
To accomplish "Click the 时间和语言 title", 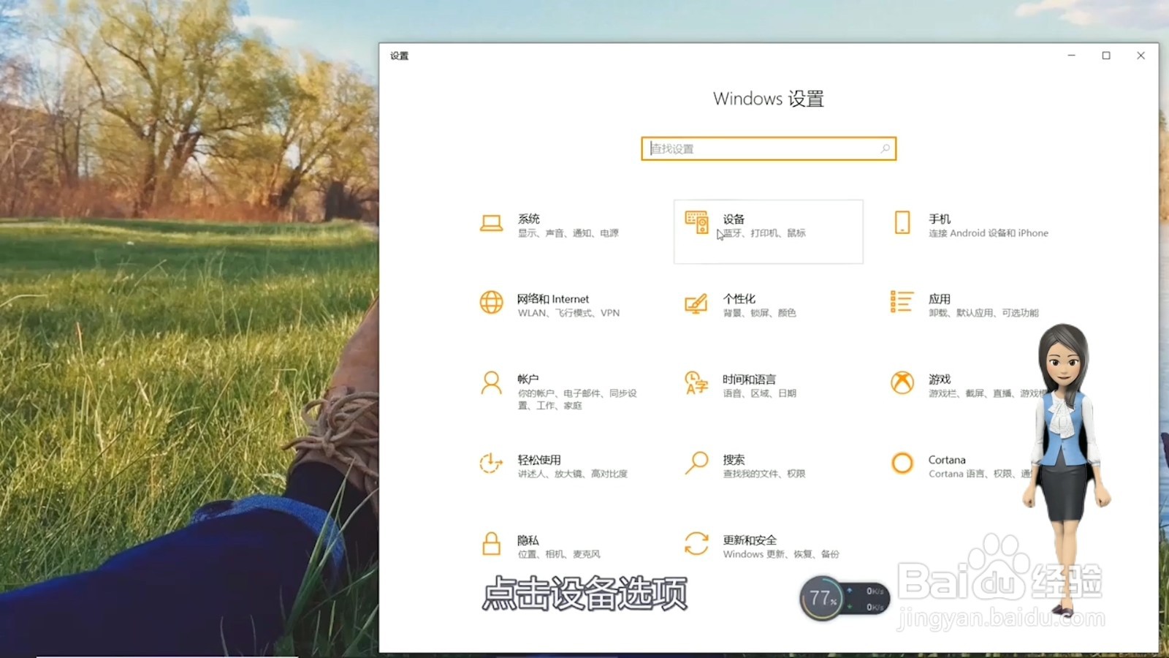I will pos(750,379).
